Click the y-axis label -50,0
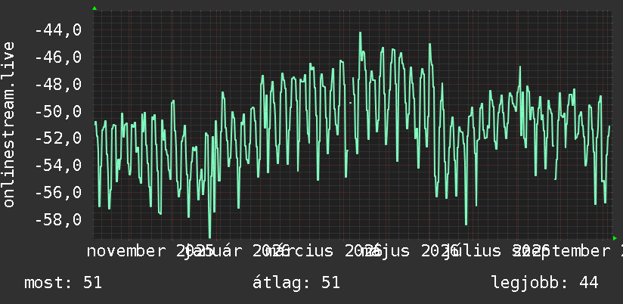The width and height of the screenshot is (623, 304). point(58,111)
